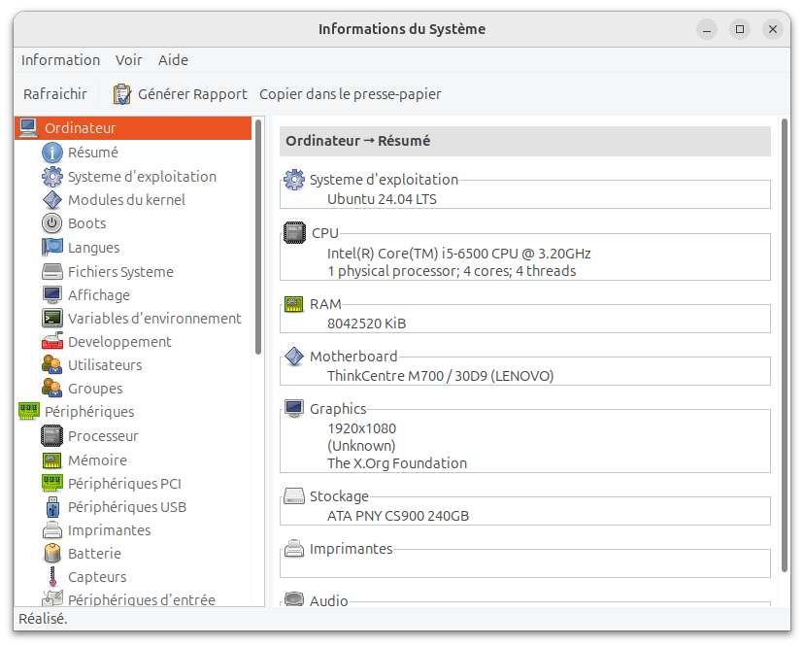Click the RAM icon in summary panel
Image resolution: width=804 pixels, height=647 pixels.
tap(294, 304)
